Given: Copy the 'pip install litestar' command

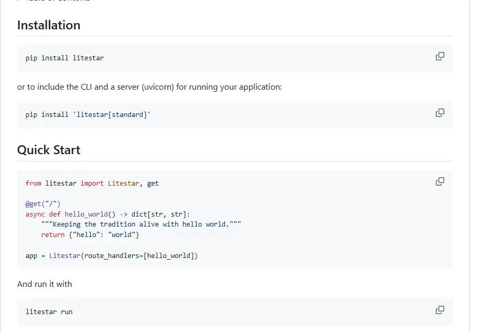Looking at the screenshot, I should click(440, 56).
